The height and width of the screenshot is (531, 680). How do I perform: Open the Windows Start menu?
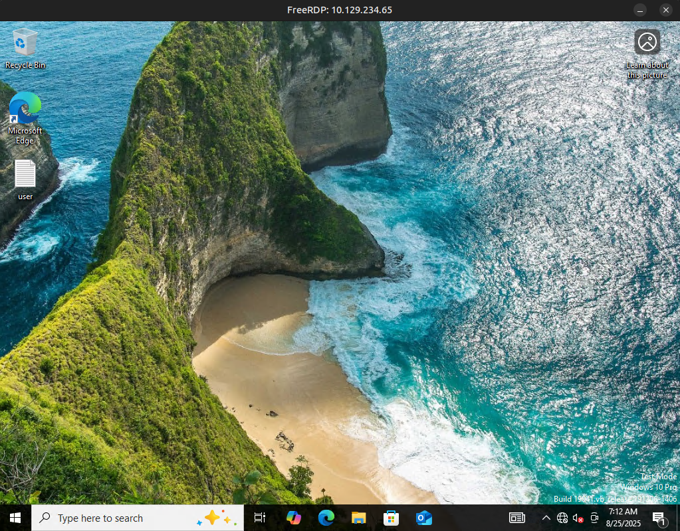point(15,518)
